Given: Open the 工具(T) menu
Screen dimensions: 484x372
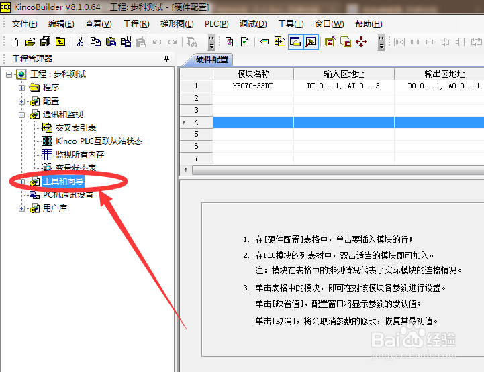Looking at the screenshot, I should (x=291, y=24).
